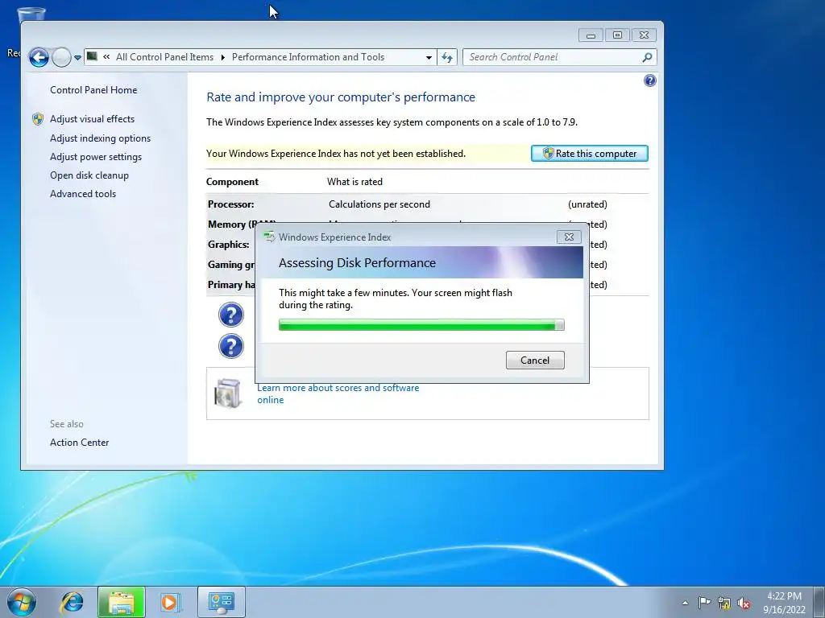Click the network tray icon

pos(724,604)
